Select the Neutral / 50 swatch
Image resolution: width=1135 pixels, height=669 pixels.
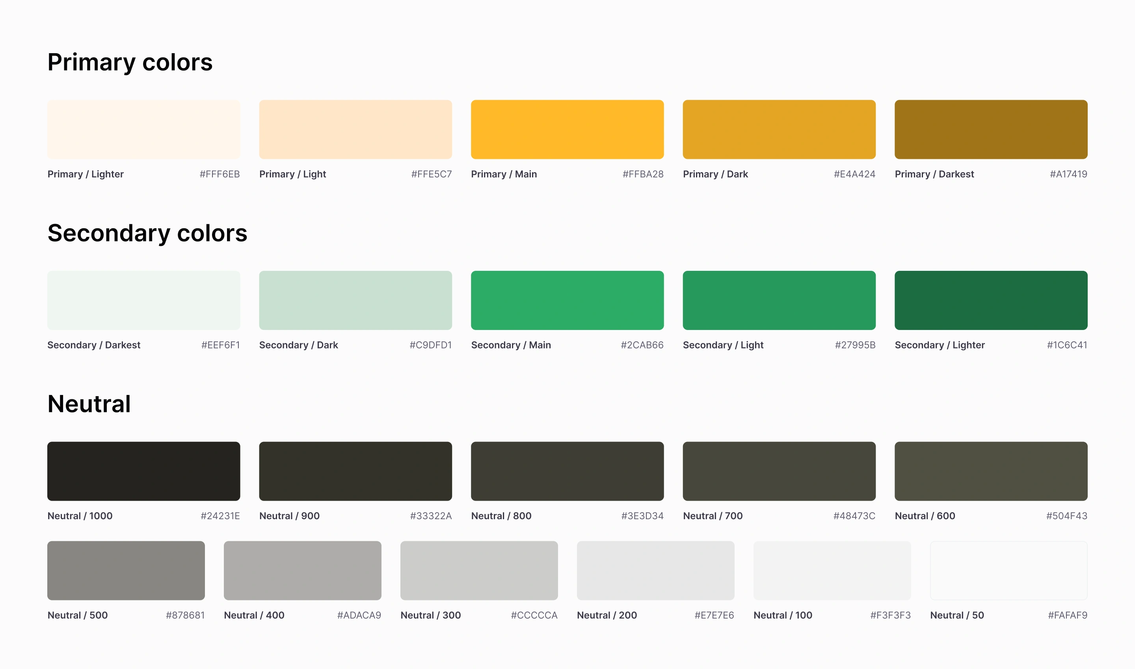1009,571
